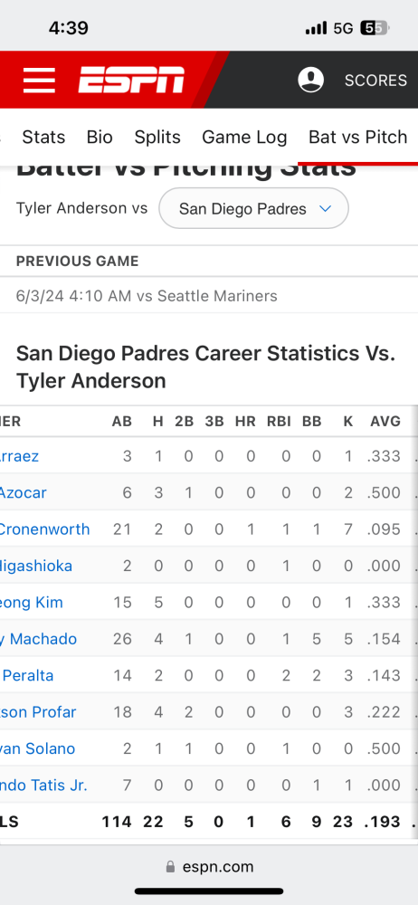Viewport: 418px width, 905px height.
Task: Select the Bat vs Pitch tab
Action: pos(358,137)
